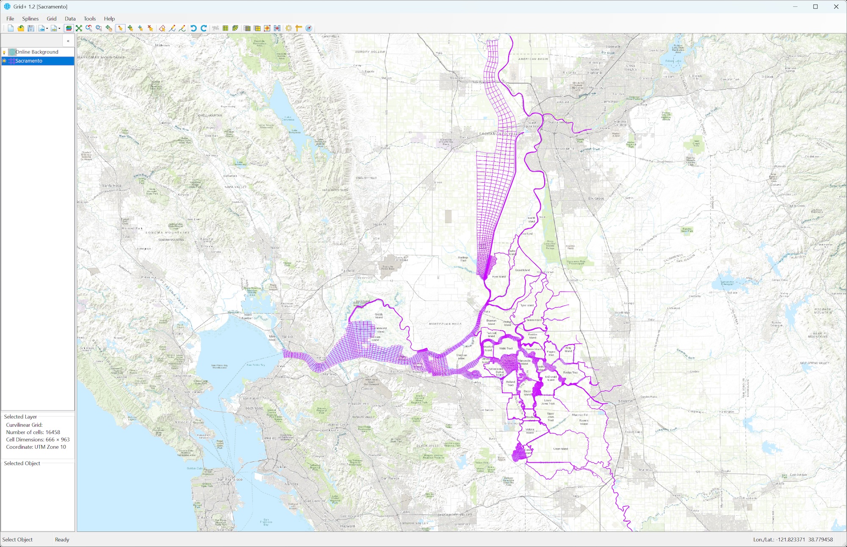Select the pencil Draw polyline tool
Screen dimensions: 847x547
point(172,28)
